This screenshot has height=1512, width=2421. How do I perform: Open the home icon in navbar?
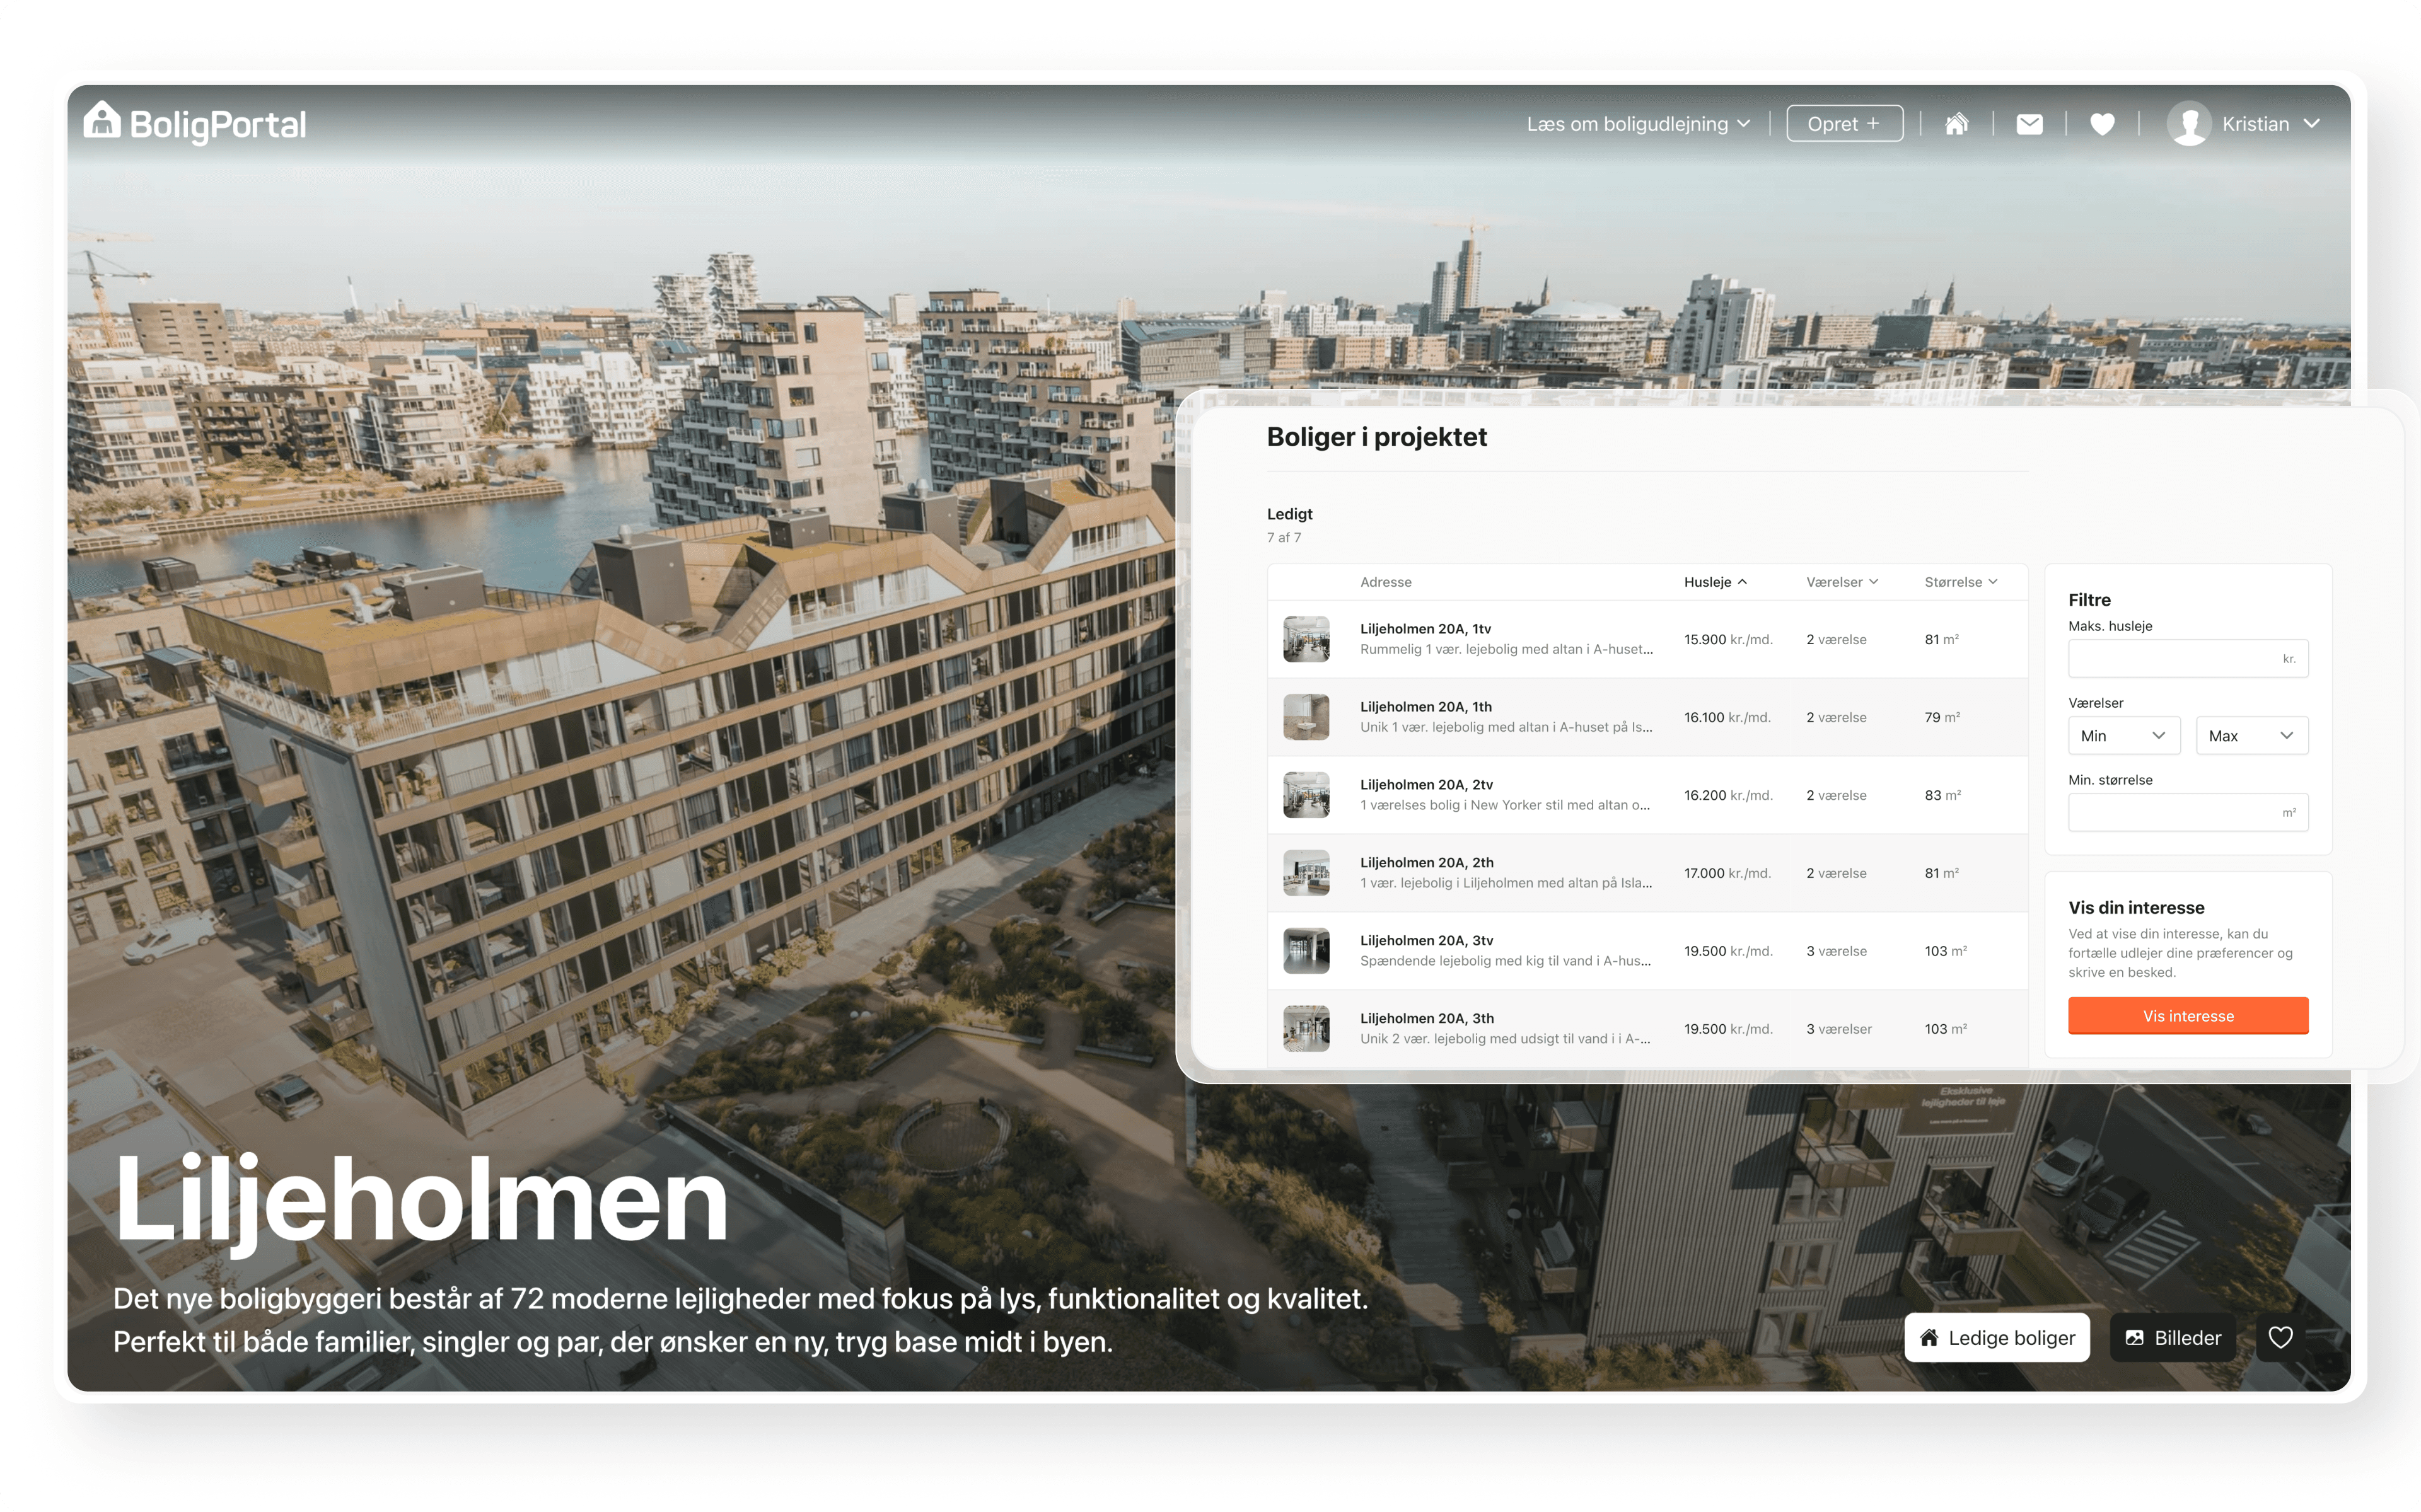tap(1956, 124)
